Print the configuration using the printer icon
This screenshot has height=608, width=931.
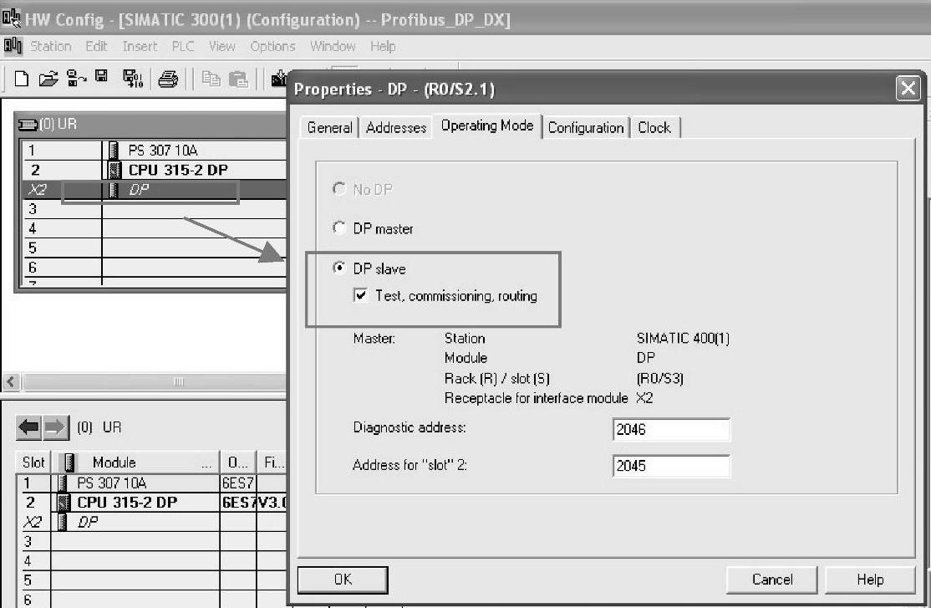tap(168, 79)
